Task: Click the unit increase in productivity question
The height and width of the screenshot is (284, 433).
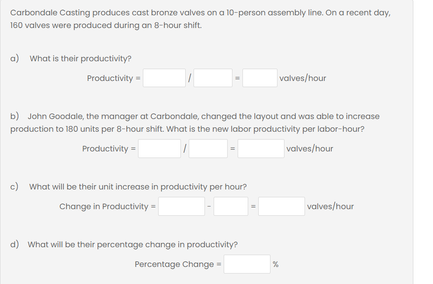Action: (x=138, y=187)
